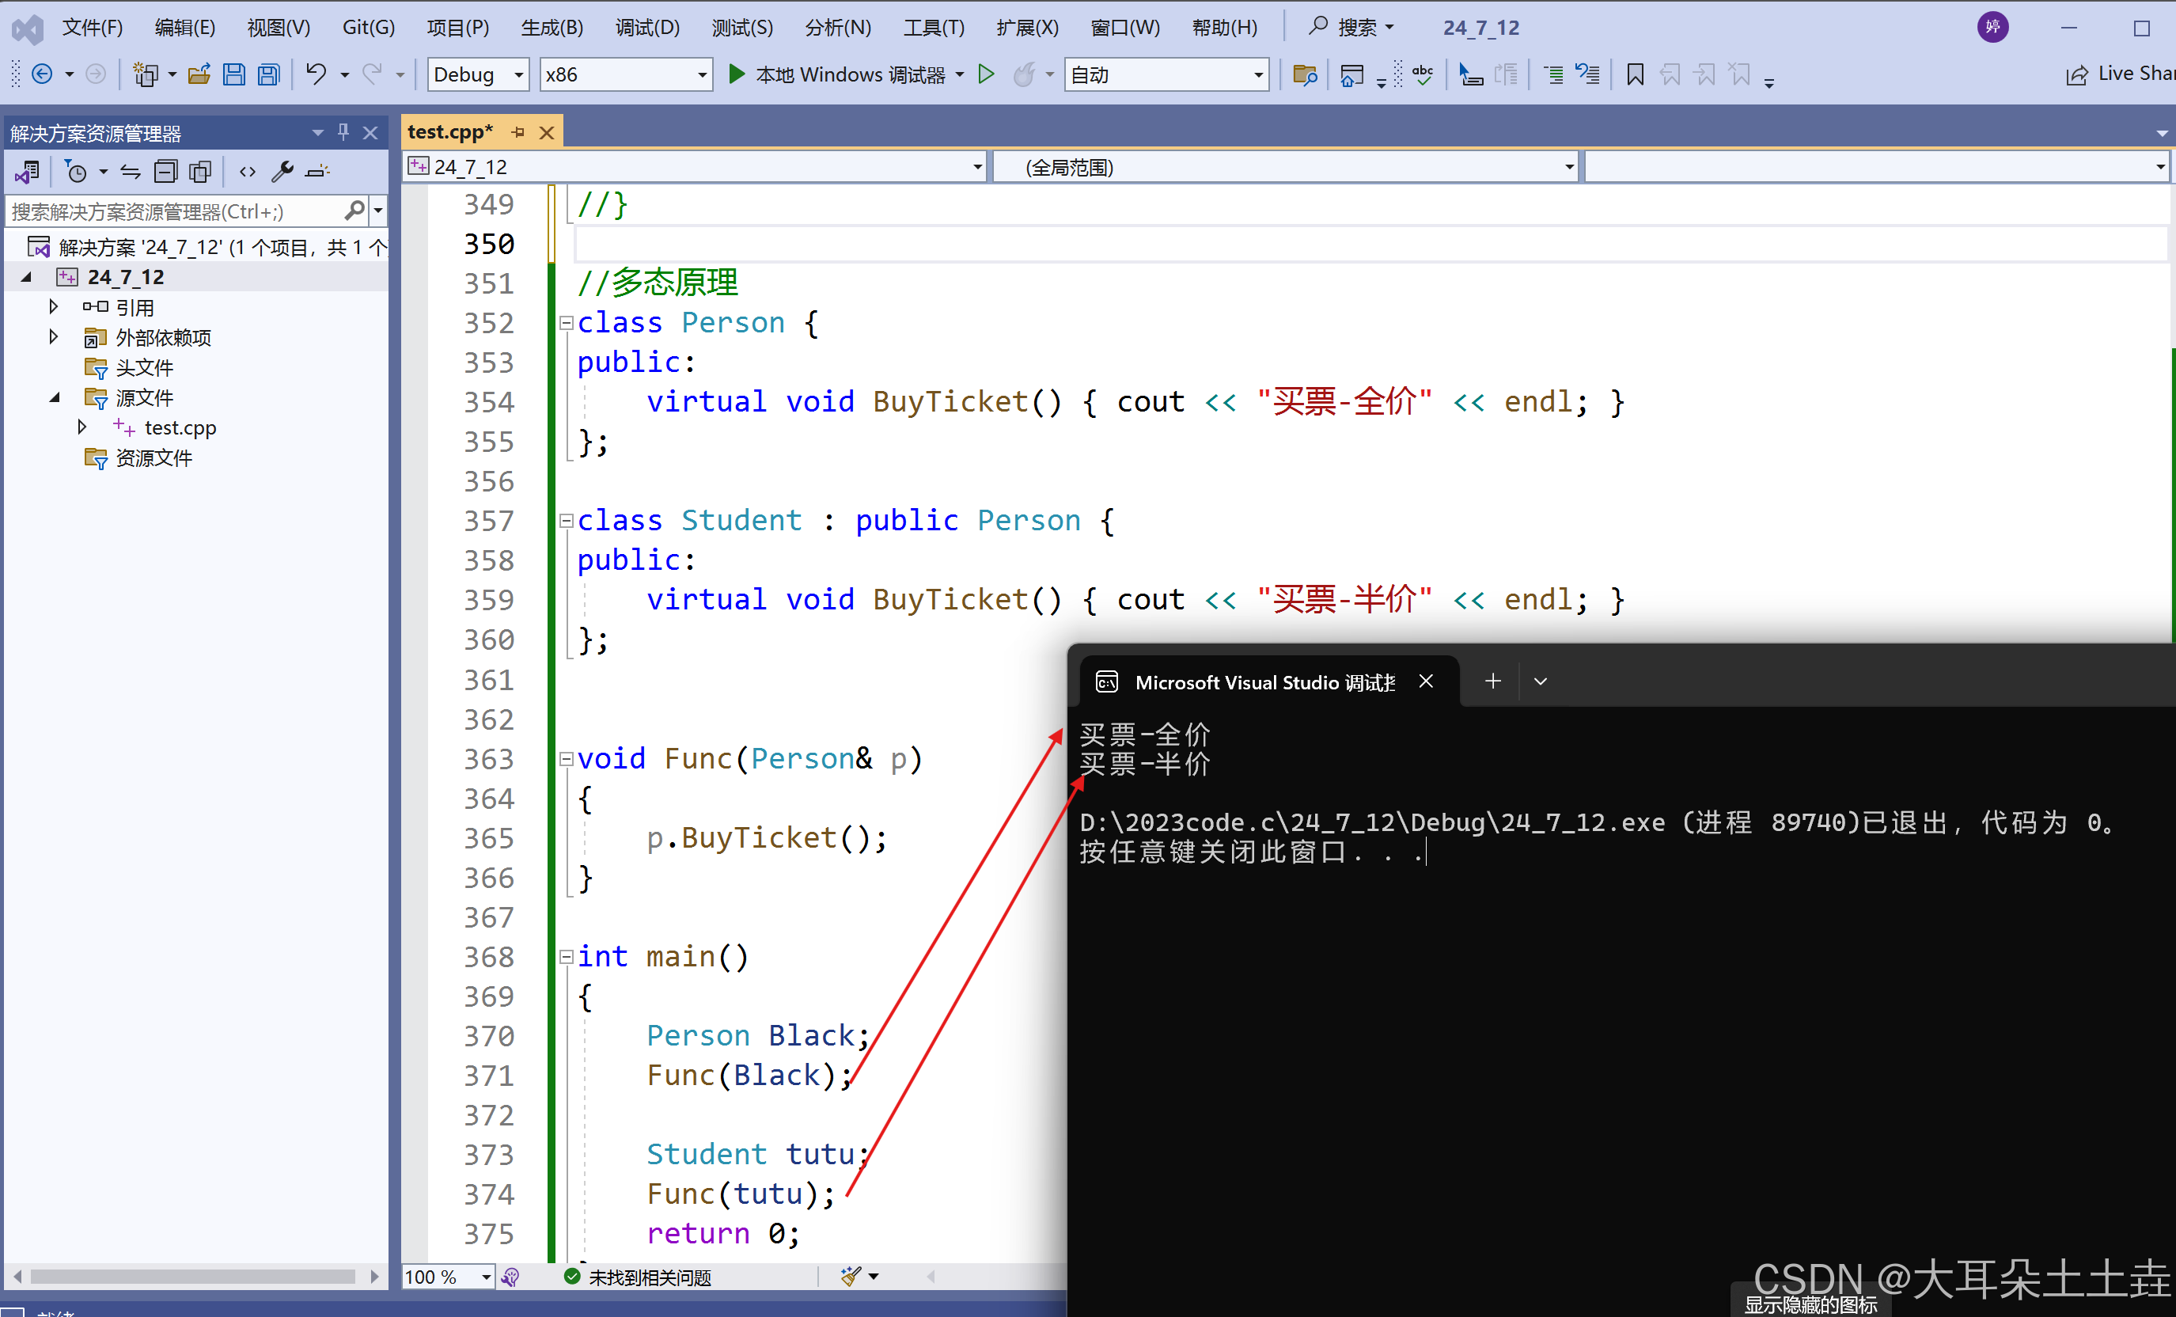
Task: Click the Undo arrow icon
Action: (315, 75)
